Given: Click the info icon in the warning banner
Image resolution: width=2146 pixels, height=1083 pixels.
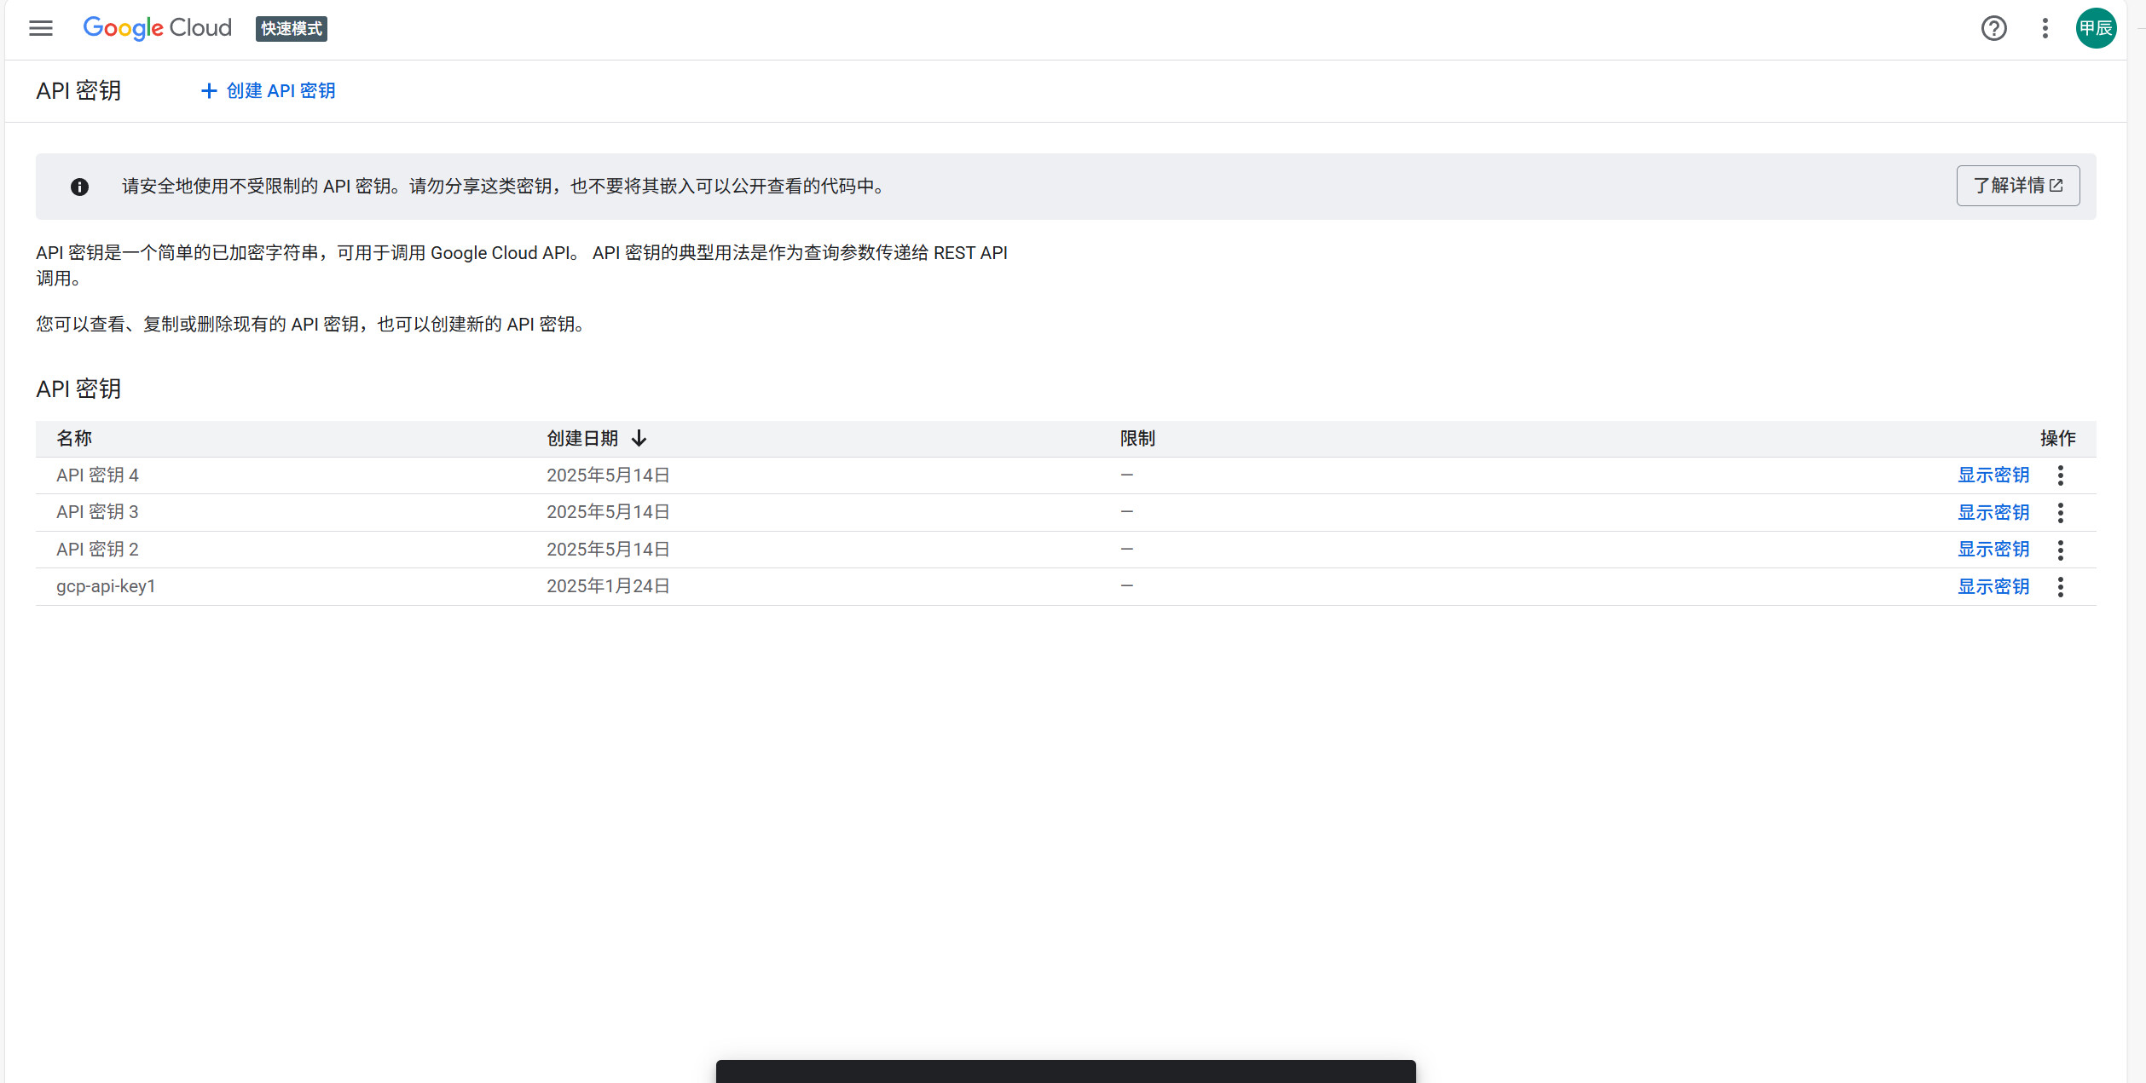Looking at the screenshot, I should tap(79, 187).
